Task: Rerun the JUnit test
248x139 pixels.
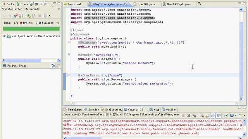Action: pos(28,15)
